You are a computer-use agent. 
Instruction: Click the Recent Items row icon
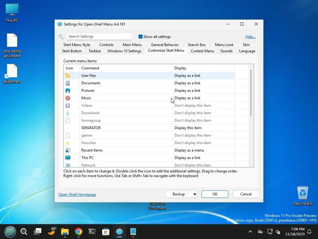(x=68, y=150)
